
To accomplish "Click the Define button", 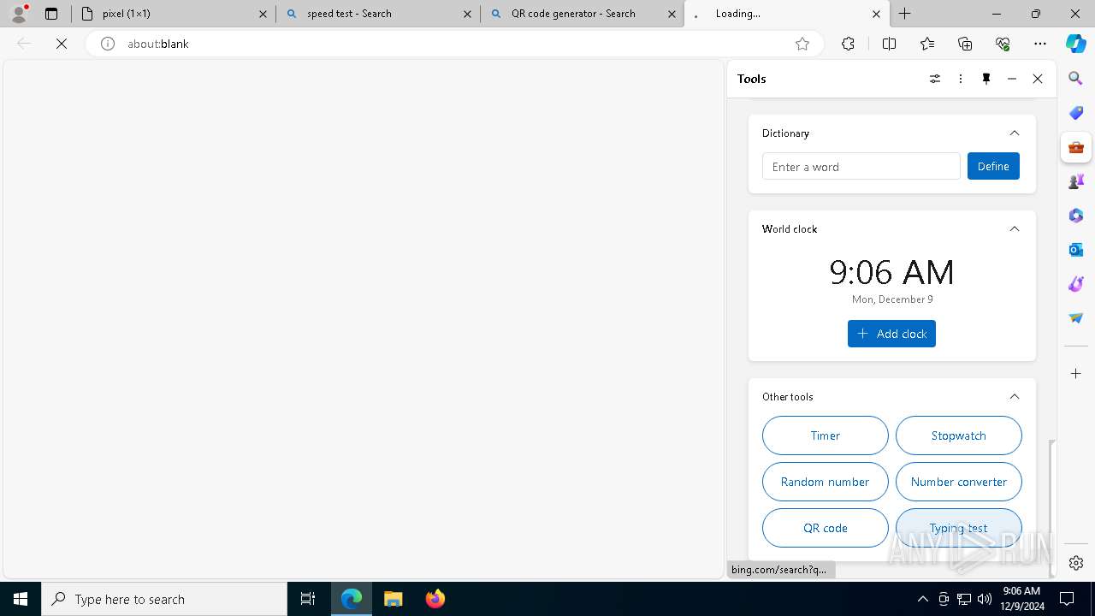I will (x=993, y=166).
